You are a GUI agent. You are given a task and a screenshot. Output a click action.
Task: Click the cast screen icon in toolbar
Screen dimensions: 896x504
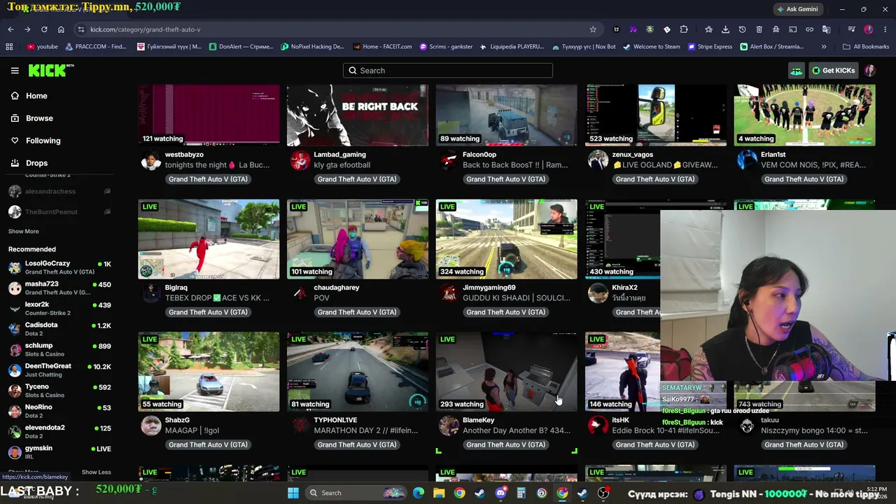pos(793,29)
